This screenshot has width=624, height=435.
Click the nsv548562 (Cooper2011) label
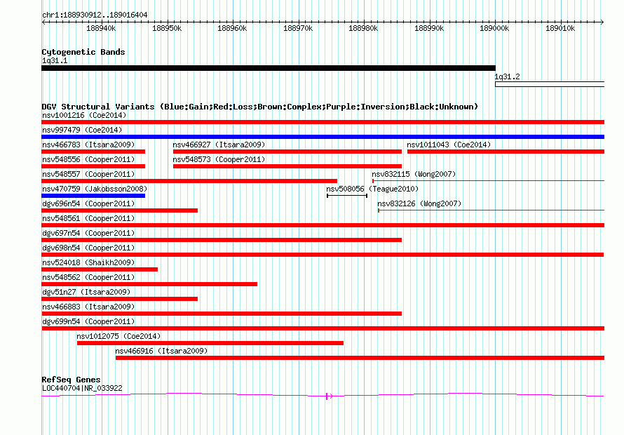click(x=88, y=277)
